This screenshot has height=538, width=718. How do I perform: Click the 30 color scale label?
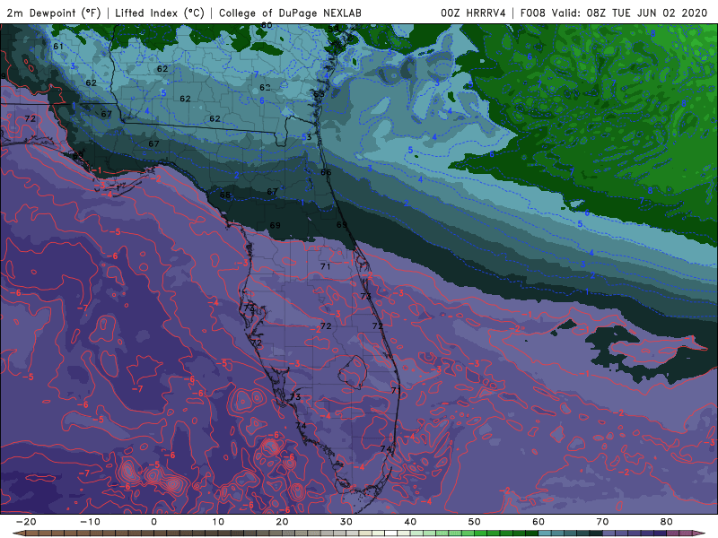(346, 522)
